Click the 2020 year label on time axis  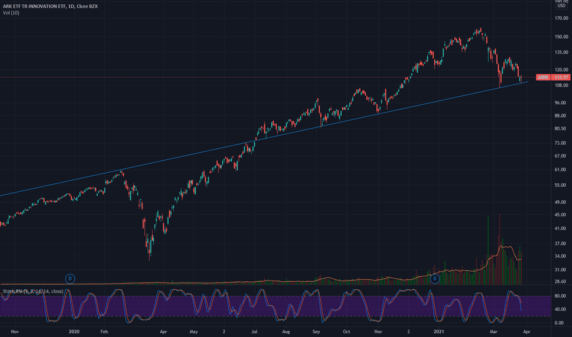pos(74,331)
